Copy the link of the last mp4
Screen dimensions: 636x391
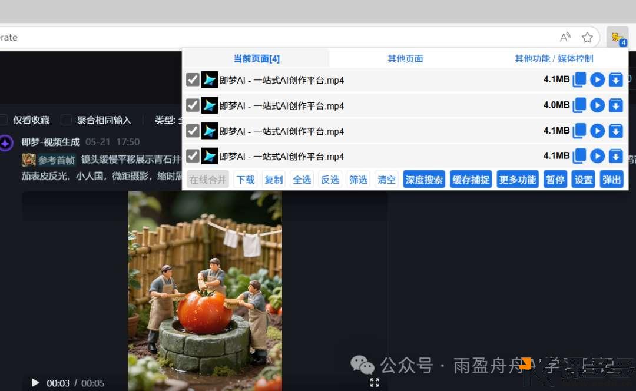click(580, 156)
